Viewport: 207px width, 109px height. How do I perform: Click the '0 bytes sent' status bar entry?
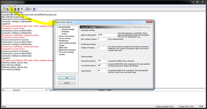coord(184,107)
